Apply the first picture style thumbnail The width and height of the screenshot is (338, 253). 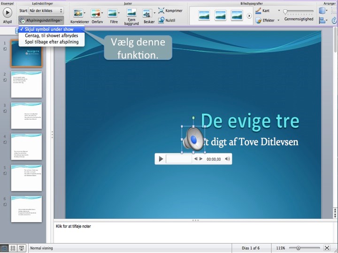[204, 15]
